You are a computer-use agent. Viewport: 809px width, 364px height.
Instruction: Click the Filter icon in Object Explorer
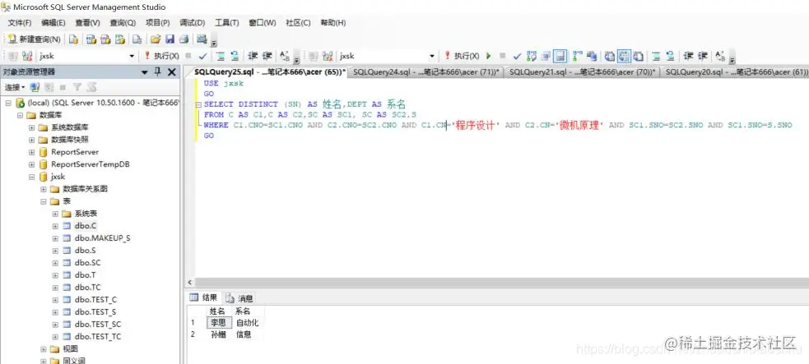point(77,87)
